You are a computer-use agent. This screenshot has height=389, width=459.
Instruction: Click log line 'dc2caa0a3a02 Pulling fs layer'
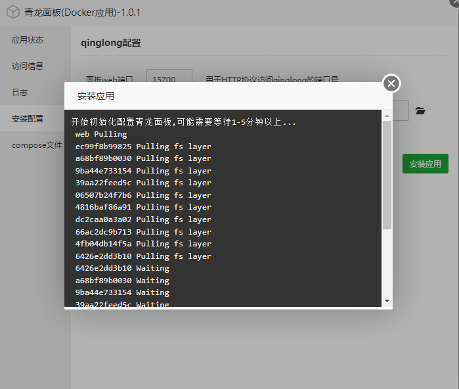[143, 219]
